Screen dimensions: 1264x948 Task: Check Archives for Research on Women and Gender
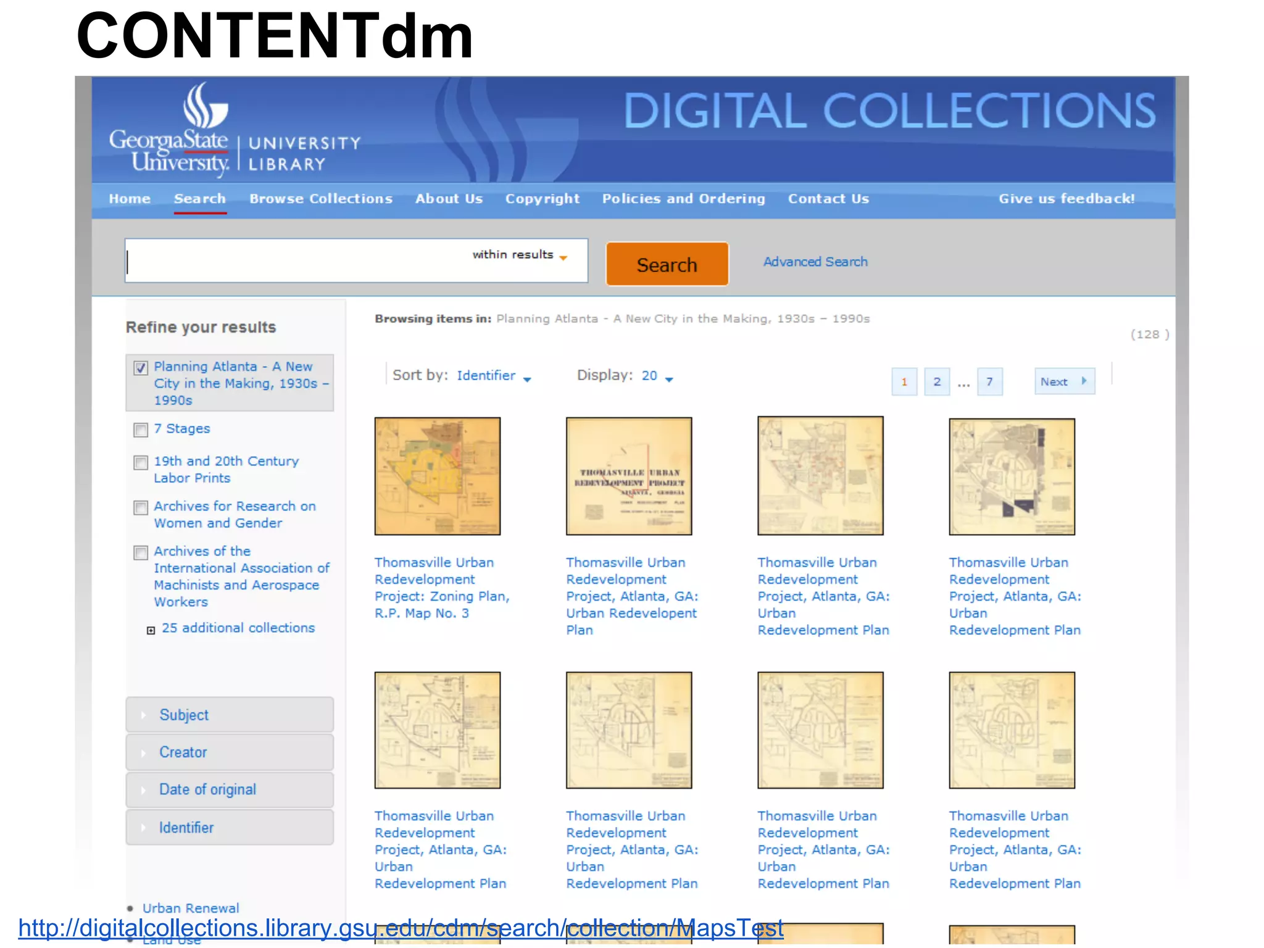click(x=141, y=507)
